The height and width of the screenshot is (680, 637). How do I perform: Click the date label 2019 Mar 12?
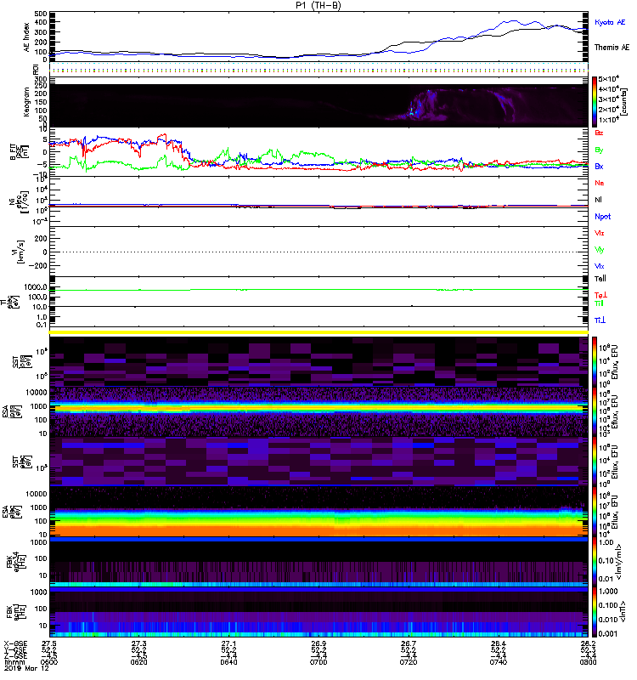pyautogui.click(x=27, y=668)
